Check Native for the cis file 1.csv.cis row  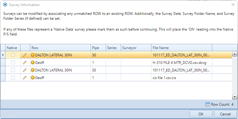coord(13,78)
